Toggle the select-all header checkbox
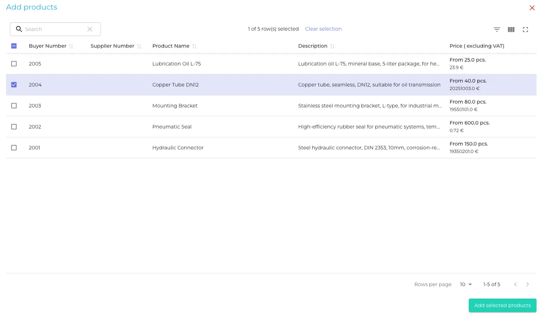This screenshot has width=544, height=316. [x=14, y=46]
